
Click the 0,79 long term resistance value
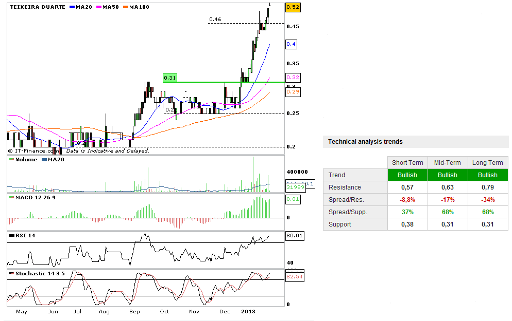tap(488, 187)
